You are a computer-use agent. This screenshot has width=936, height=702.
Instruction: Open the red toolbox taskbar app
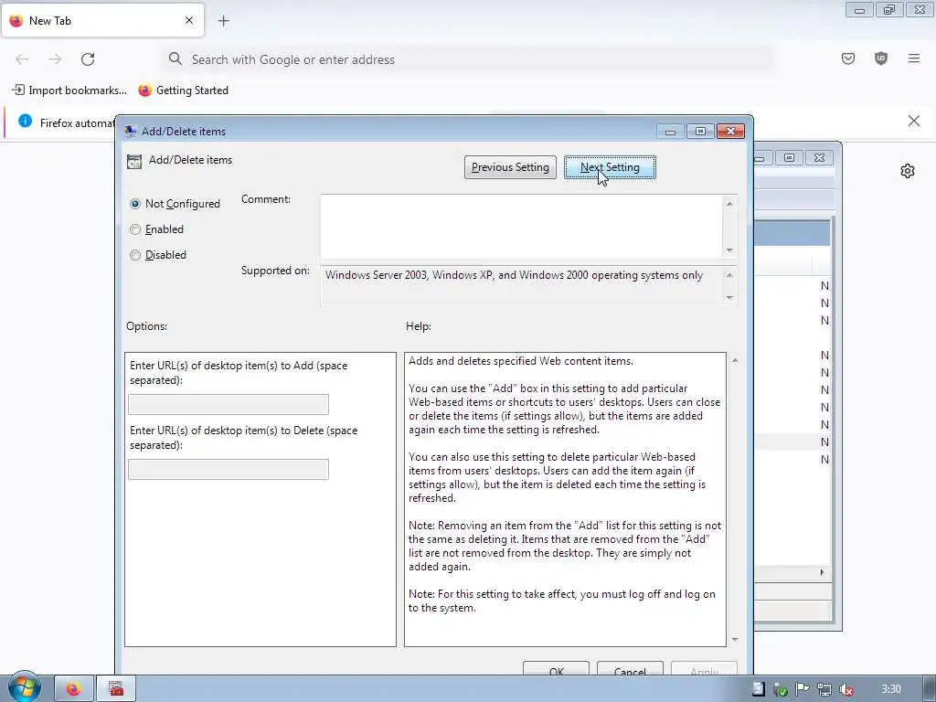(116, 689)
